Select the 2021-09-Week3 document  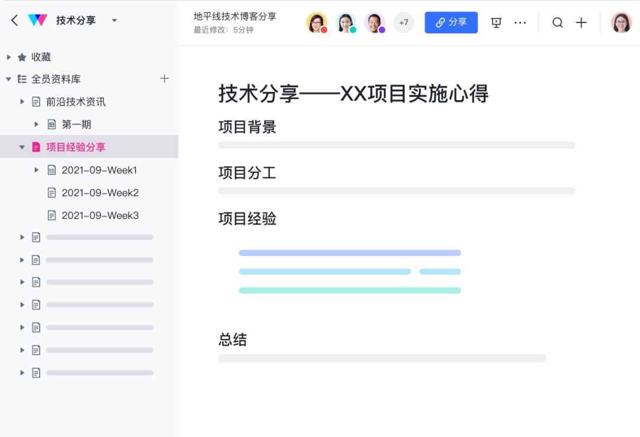(100, 216)
